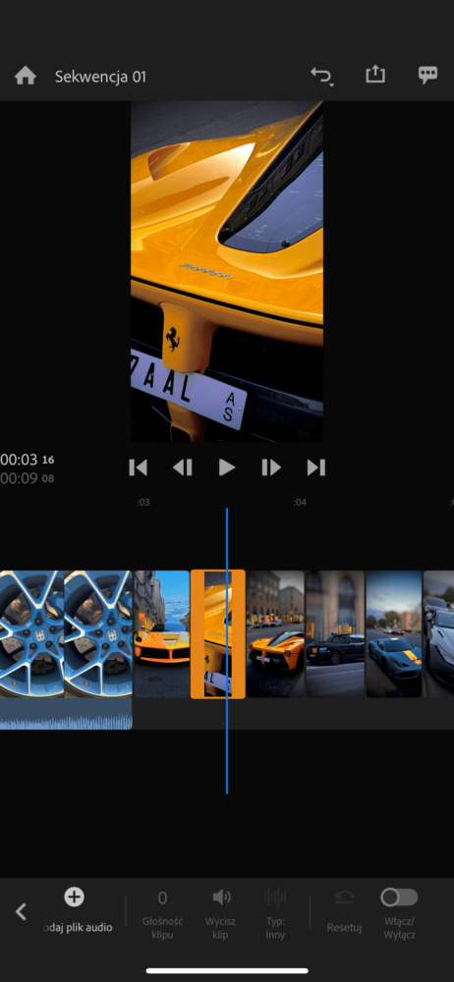
Task: Select the first blue Bugatti wheel clip
Action: [31, 633]
